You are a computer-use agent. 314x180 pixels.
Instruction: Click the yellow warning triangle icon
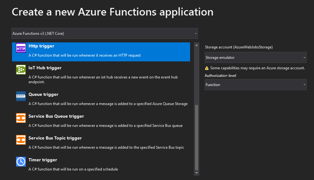pos(207,68)
